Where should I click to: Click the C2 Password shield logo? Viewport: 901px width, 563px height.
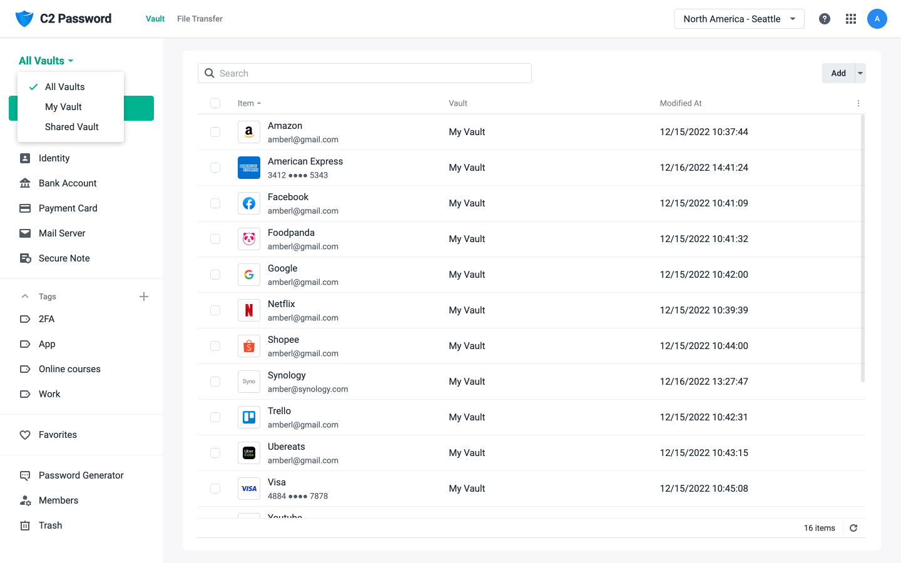click(24, 18)
